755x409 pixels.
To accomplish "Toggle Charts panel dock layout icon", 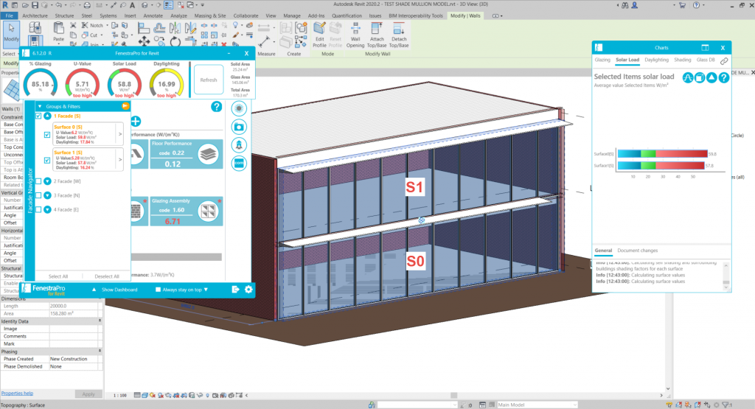I will click(x=705, y=48).
